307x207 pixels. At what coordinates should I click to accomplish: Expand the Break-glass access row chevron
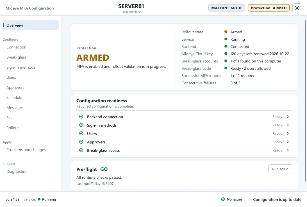pyautogui.click(x=288, y=150)
